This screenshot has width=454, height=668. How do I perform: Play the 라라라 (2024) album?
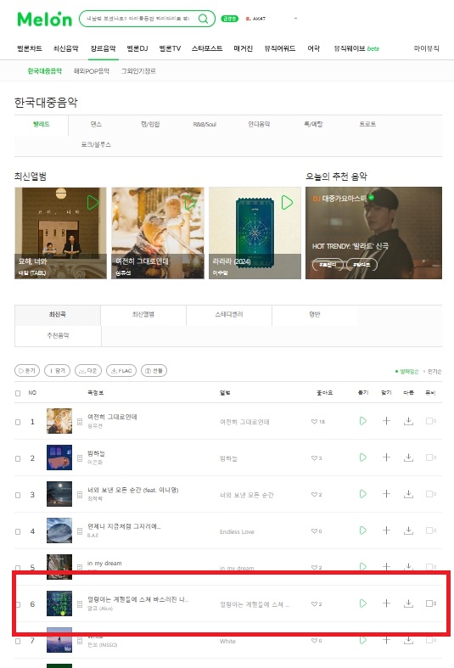(287, 202)
